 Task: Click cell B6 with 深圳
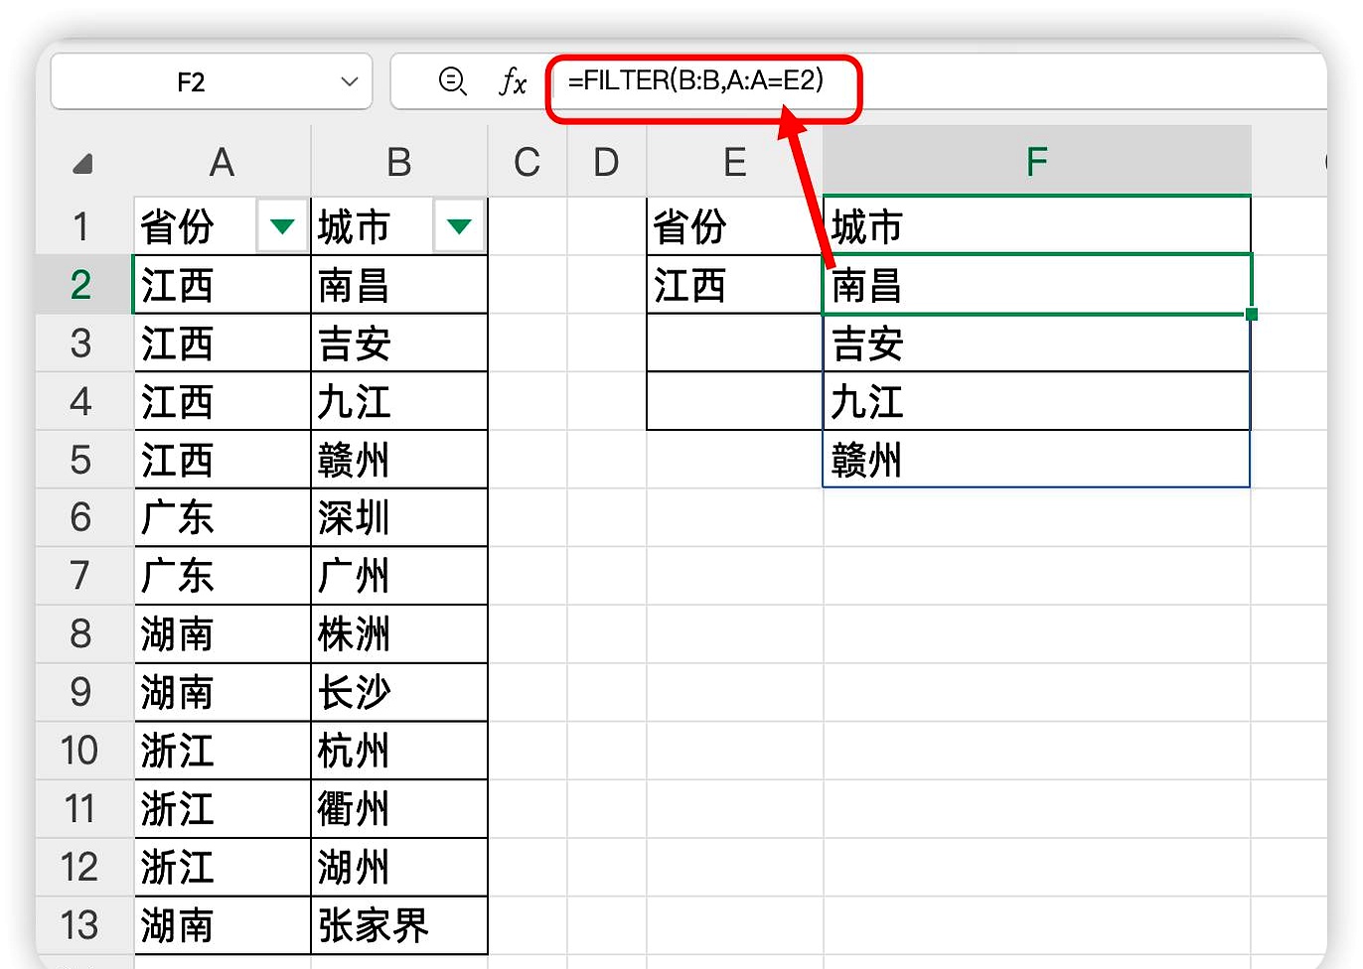[x=399, y=517]
